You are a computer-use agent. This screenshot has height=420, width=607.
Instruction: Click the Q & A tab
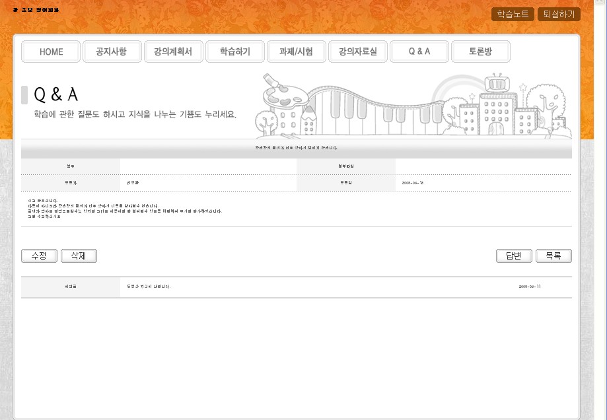click(x=419, y=52)
